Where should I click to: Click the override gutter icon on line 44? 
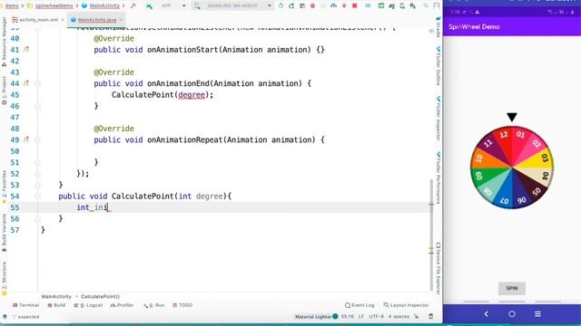26,83
